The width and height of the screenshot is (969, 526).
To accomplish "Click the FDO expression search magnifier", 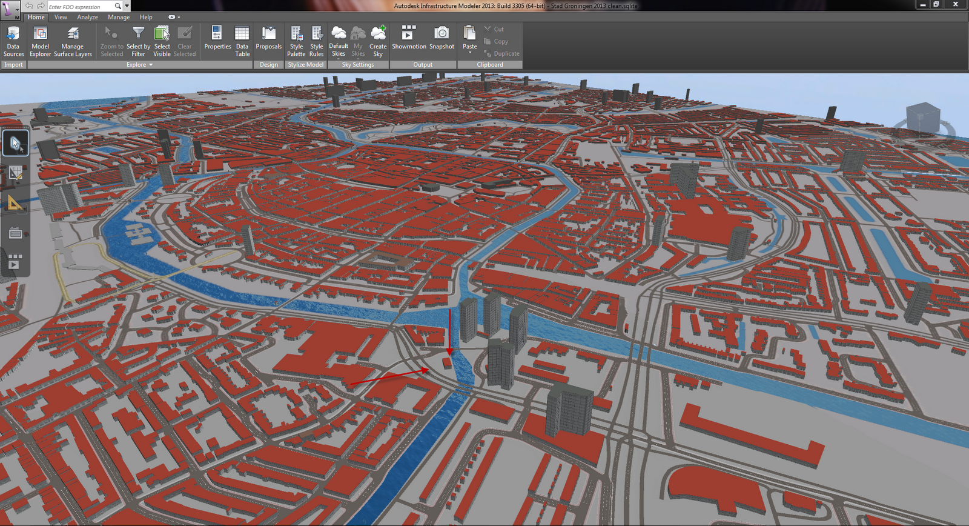I will [118, 6].
